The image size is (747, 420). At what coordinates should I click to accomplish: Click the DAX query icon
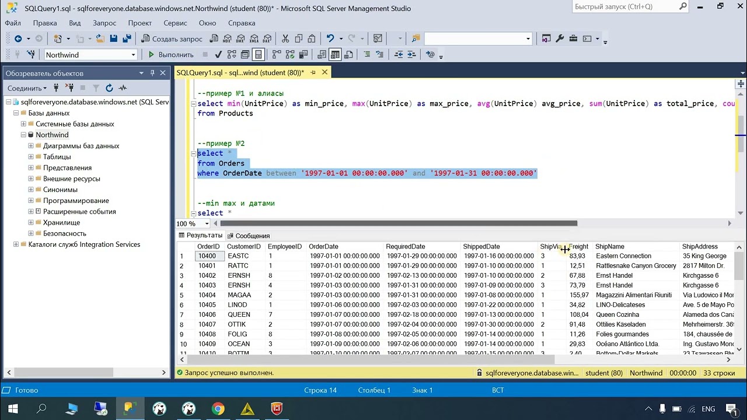tap(267, 39)
